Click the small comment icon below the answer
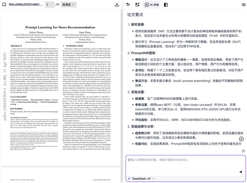Image resolution: width=247 pixels, height=183 pixels. click(243, 151)
